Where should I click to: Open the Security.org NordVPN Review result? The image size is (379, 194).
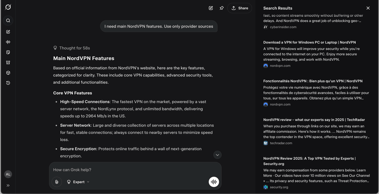309,161
